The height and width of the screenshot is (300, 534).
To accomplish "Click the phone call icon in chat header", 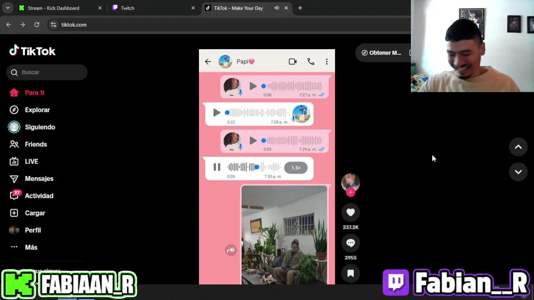I will [x=311, y=62].
